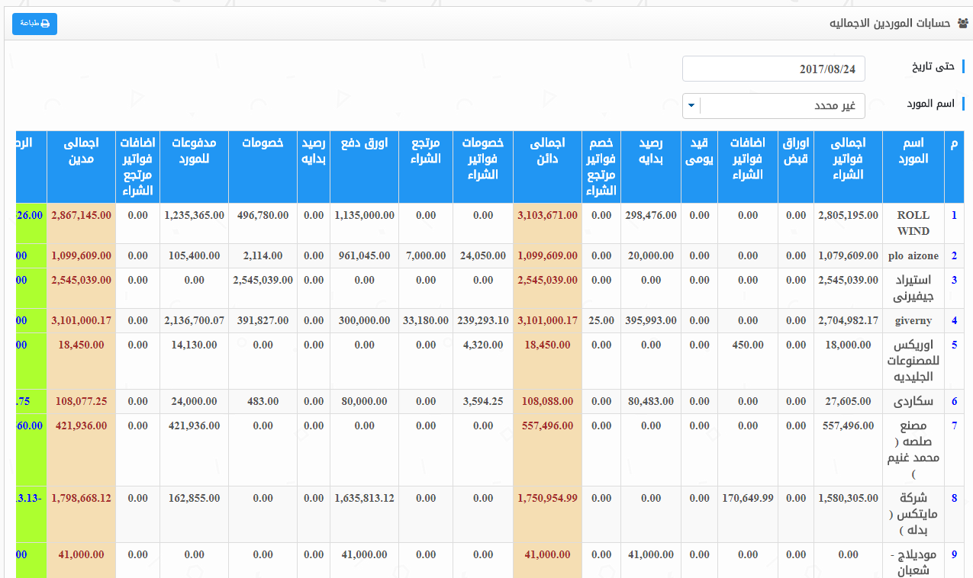Viewport: 973px width, 578px height.
Task: Click the users icon beside the page title
Action: pos(962,23)
